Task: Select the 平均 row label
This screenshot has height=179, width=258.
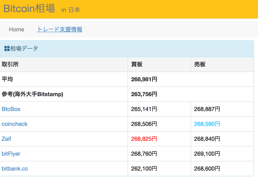Action: point(7,79)
